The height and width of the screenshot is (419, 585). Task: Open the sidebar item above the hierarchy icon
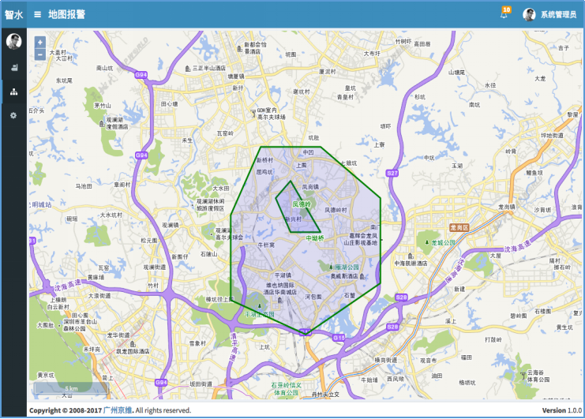tap(13, 68)
